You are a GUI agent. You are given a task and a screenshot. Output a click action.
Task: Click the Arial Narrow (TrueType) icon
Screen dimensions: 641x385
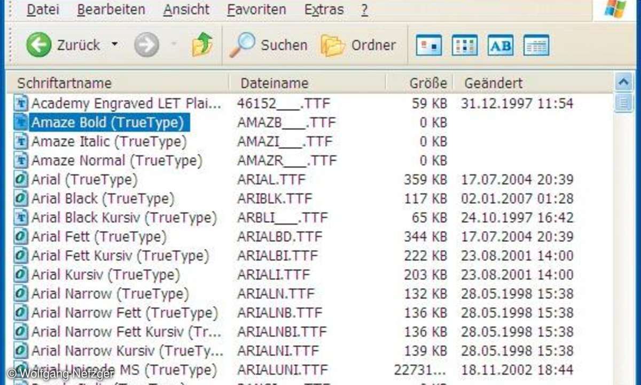coord(21,293)
